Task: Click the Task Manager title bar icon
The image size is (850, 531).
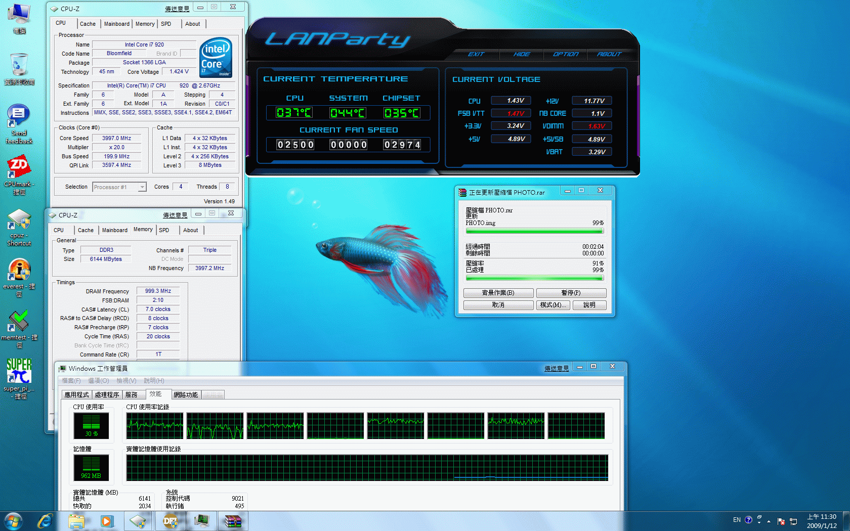Action: pos(62,369)
